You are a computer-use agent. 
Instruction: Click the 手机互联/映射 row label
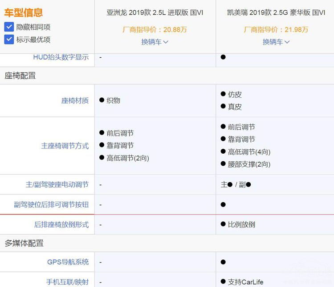point(67,282)
